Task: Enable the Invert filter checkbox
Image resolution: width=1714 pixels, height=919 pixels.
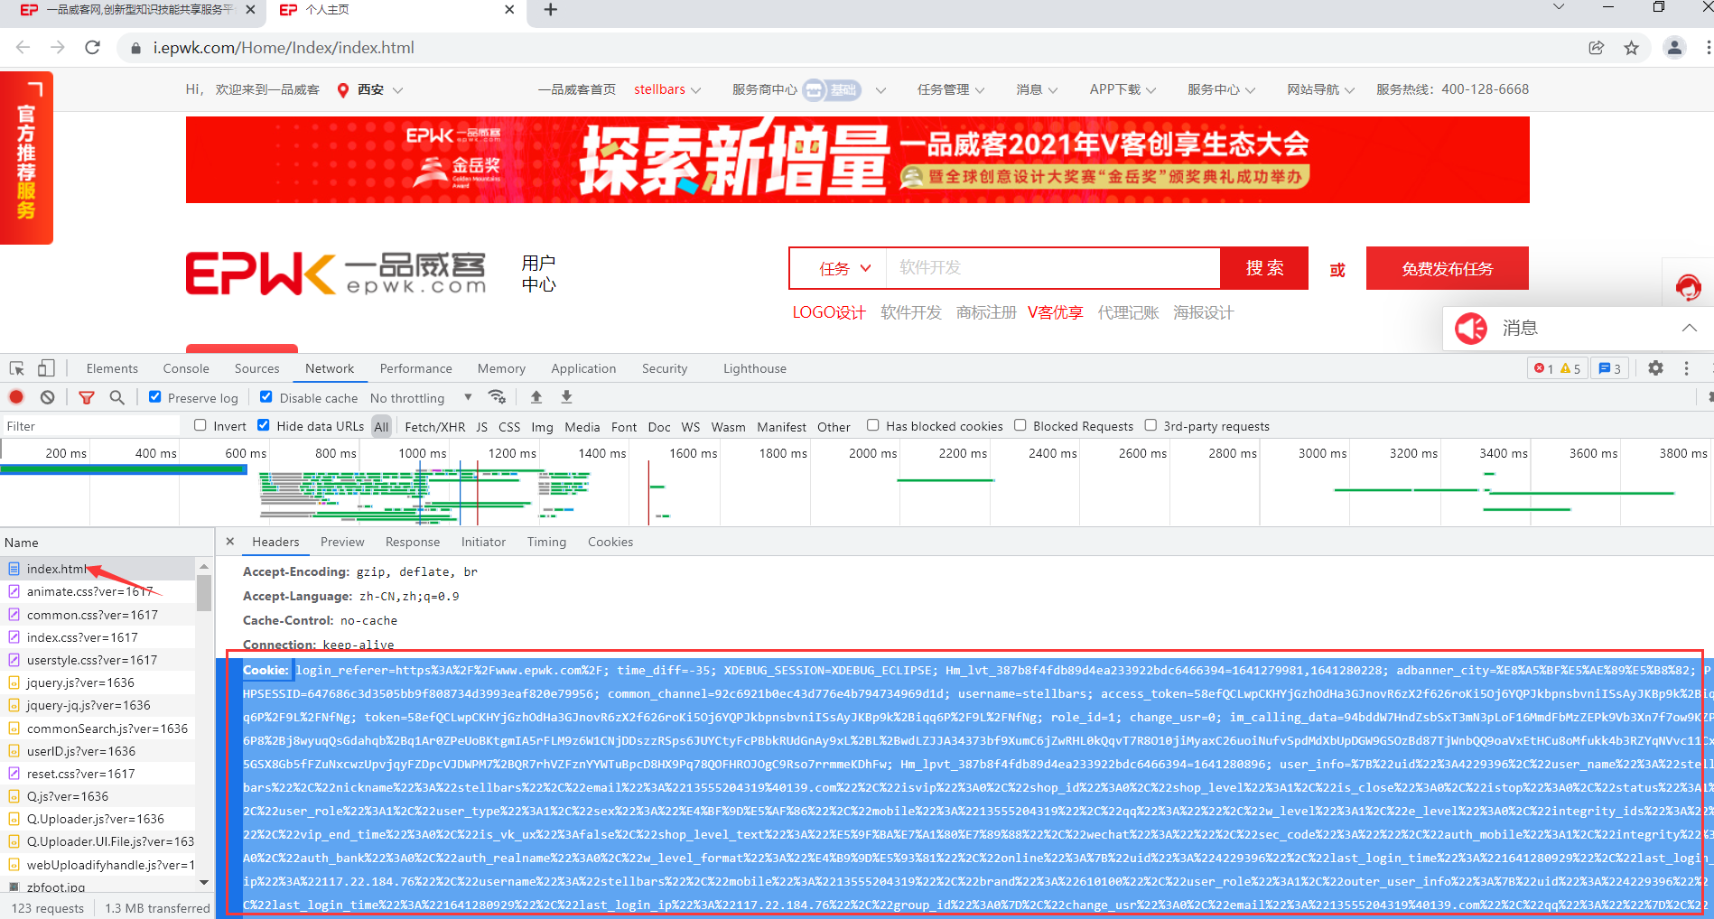Action: [200, 425]
